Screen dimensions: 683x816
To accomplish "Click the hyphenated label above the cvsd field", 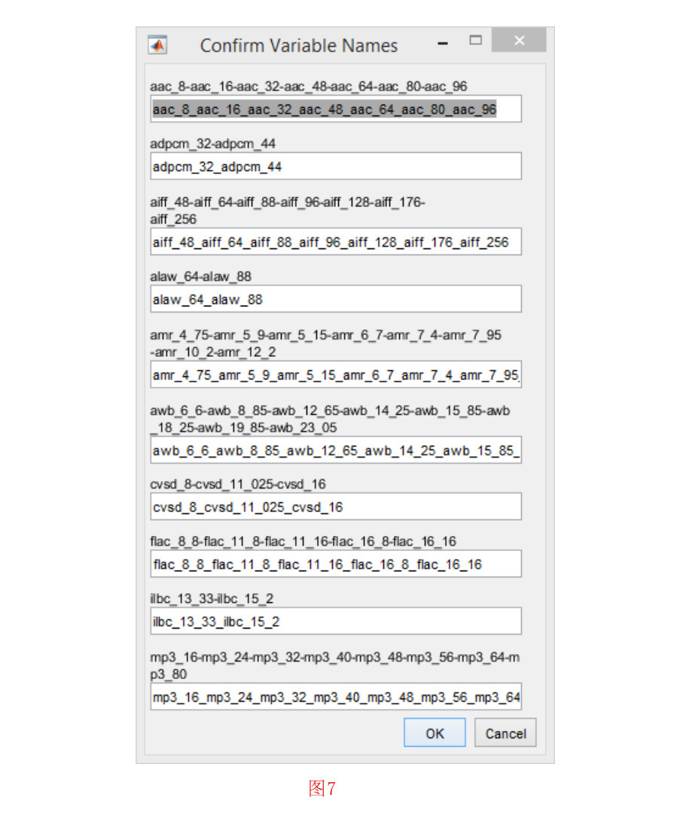I will click(237, 484).
